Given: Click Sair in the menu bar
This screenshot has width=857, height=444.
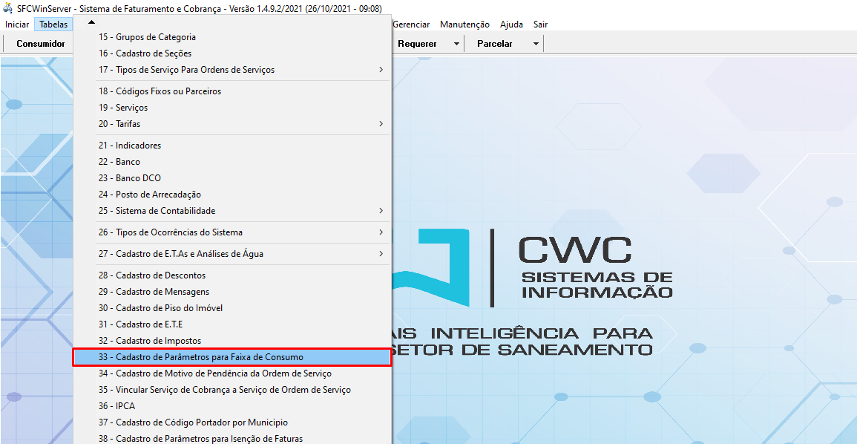Looking at the screenshot, I should pyautogui.click(x=540, y=25).
